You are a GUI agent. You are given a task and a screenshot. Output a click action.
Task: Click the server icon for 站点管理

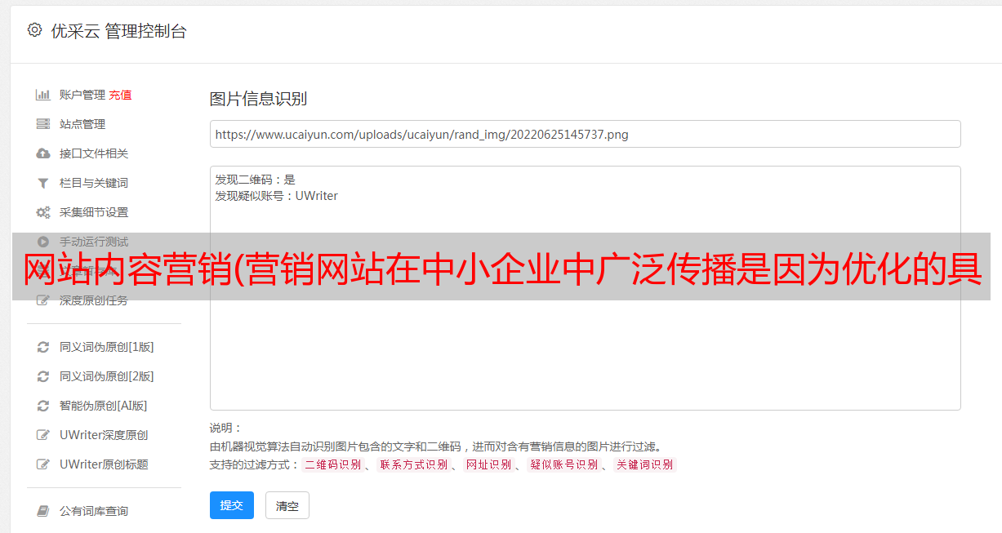(x=43, y=124)
